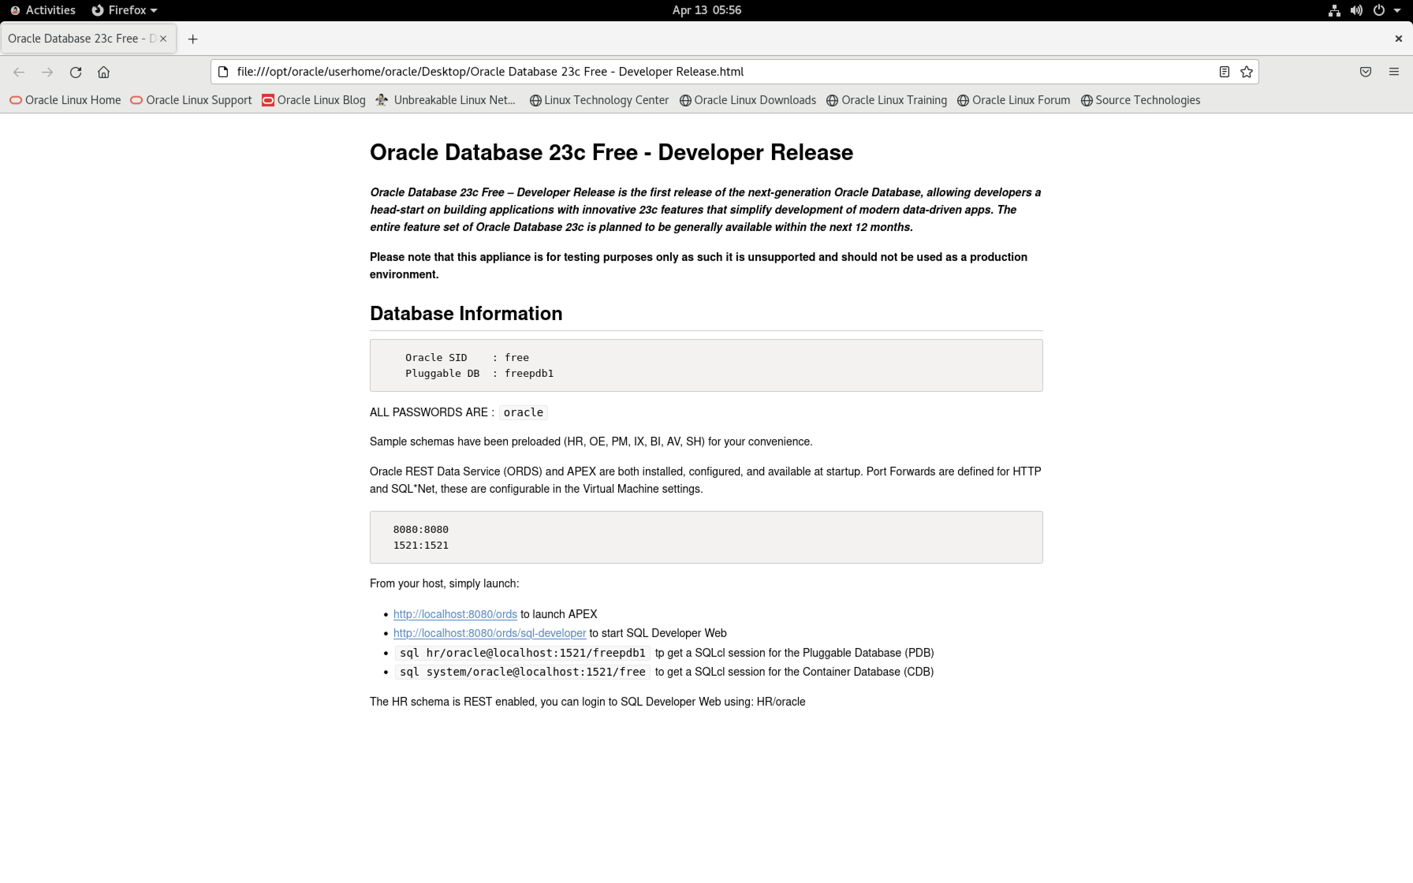Click the page title 'Oracle Database 23c Free - Developer Release'
1413x883 pixels.
point(611,153)
